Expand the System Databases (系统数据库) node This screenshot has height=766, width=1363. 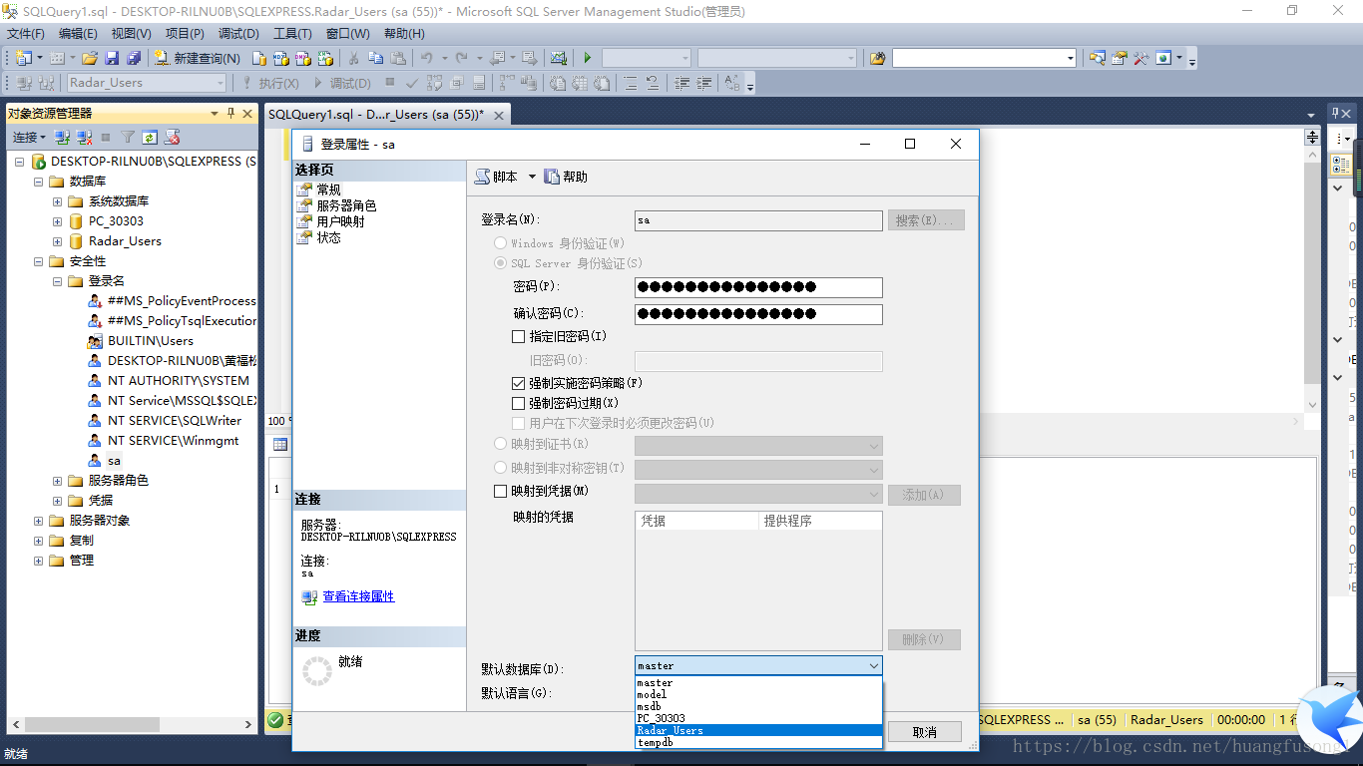(x=58, y=201)
